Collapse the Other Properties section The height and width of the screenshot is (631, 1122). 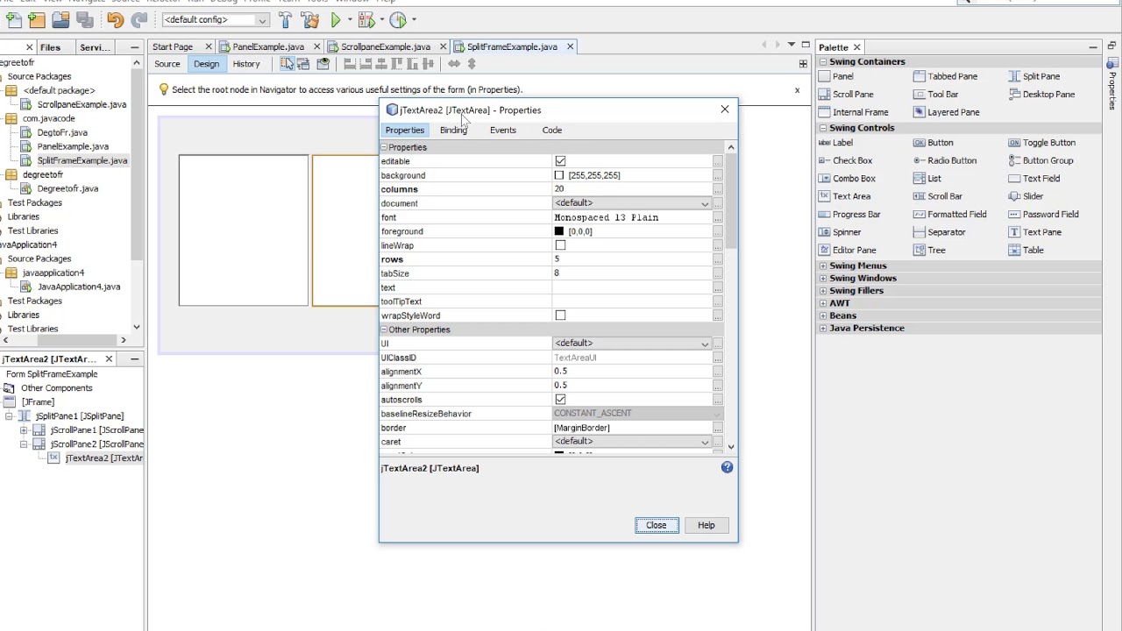[x=384, y=330]
